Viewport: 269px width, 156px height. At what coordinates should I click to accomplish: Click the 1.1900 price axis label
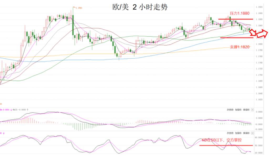pos(259,13)
